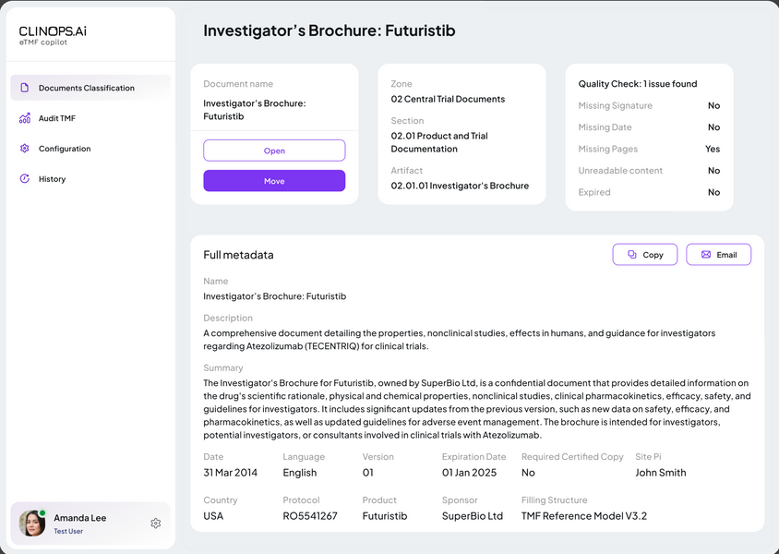Screen dimensions: 779x554
Task: Click the copy icon in Copy button
Action: 632,255
